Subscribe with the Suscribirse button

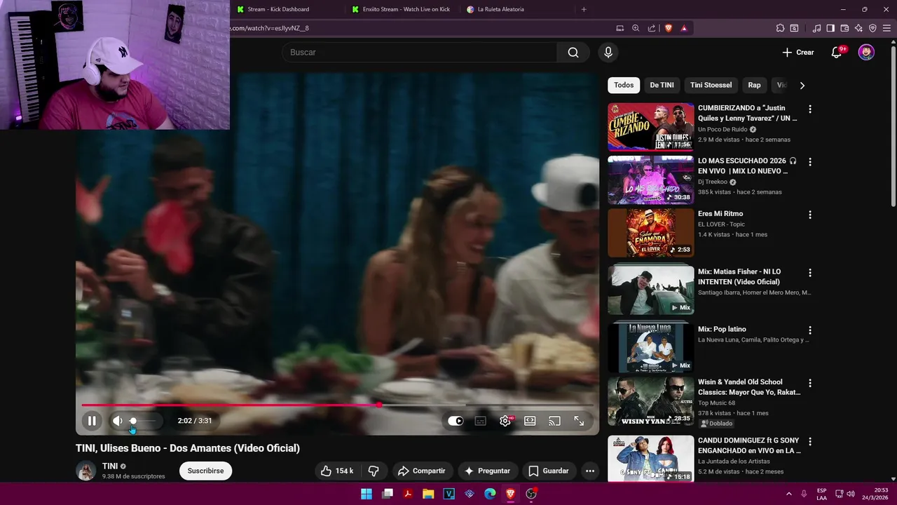[x=205, y=471]
